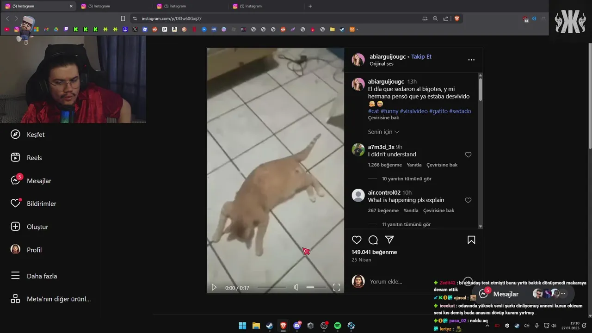This screenshot has height=333, width=592.
Task: Open the three-dots post options menu
Action: [471, 60]
